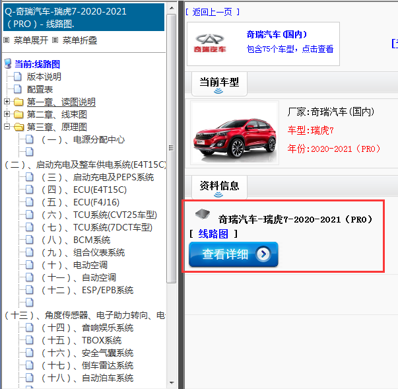Click the page icon beside TCU系统(CVT25车型)
This screenshot has width=398, height=389.
click(x=30, y=215)
